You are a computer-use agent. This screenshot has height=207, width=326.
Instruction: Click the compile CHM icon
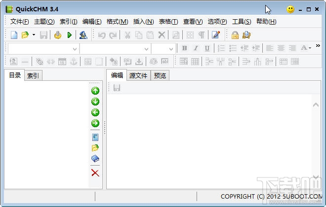click(x=58, y=35)
